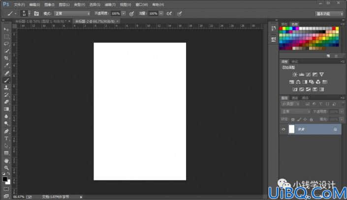
Task: Click the foreground color swatch
Action: pos(5,179)
